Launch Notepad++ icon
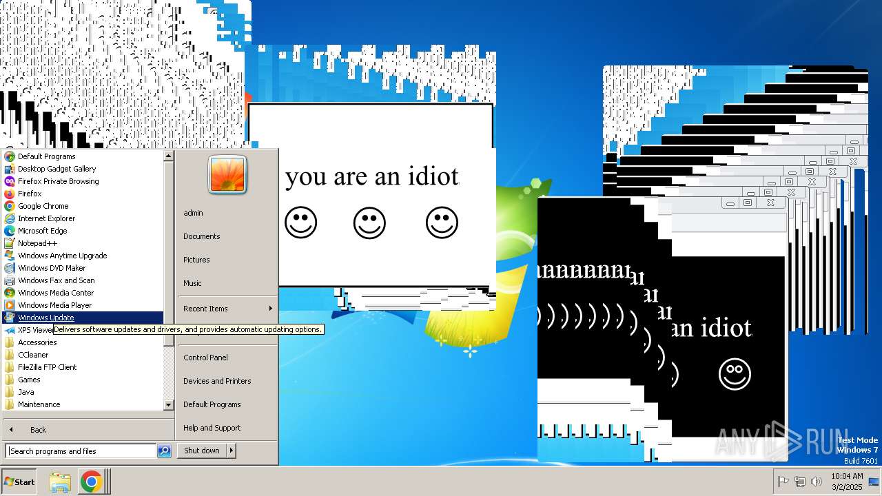 point(10,243)
